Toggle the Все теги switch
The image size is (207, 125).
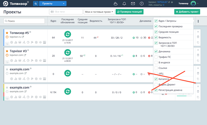[53, 12]
